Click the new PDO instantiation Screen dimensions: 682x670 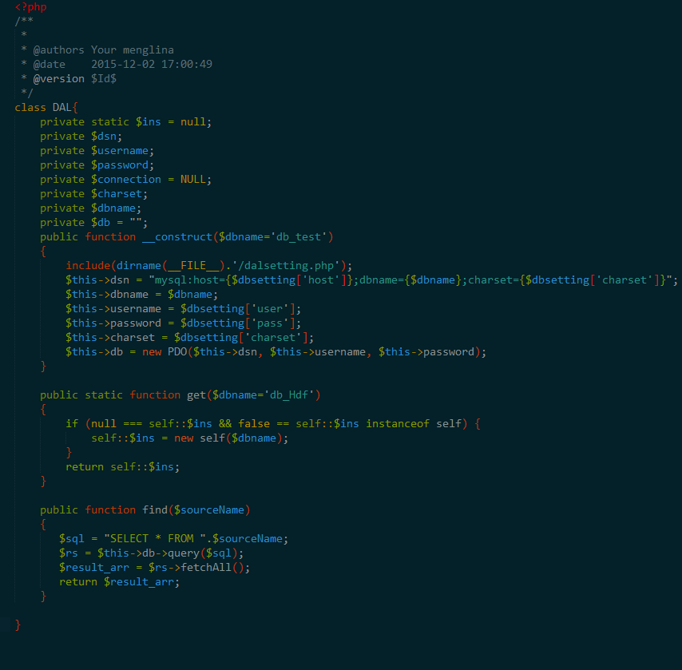[314, 351]
